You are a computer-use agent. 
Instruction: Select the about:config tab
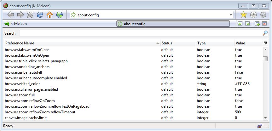point(173,24)
